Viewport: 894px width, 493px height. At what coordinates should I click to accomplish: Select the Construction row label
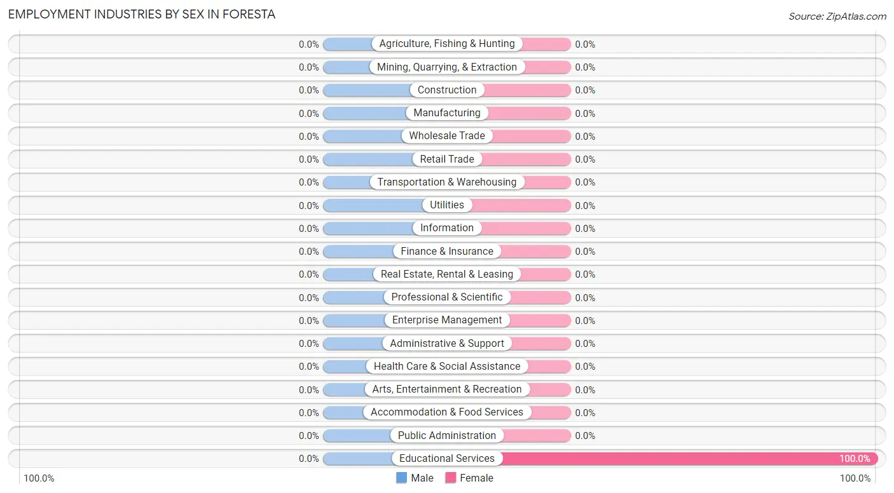447,90
